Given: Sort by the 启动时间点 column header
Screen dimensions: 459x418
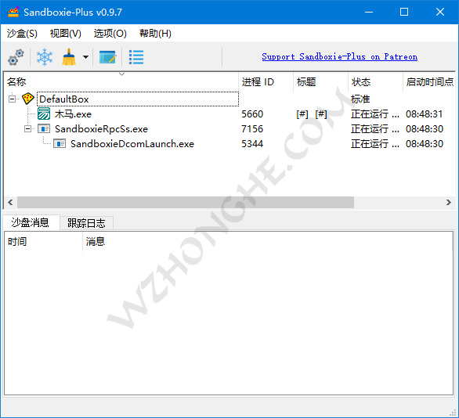Looking at the screenshot, I should point(429,81).
